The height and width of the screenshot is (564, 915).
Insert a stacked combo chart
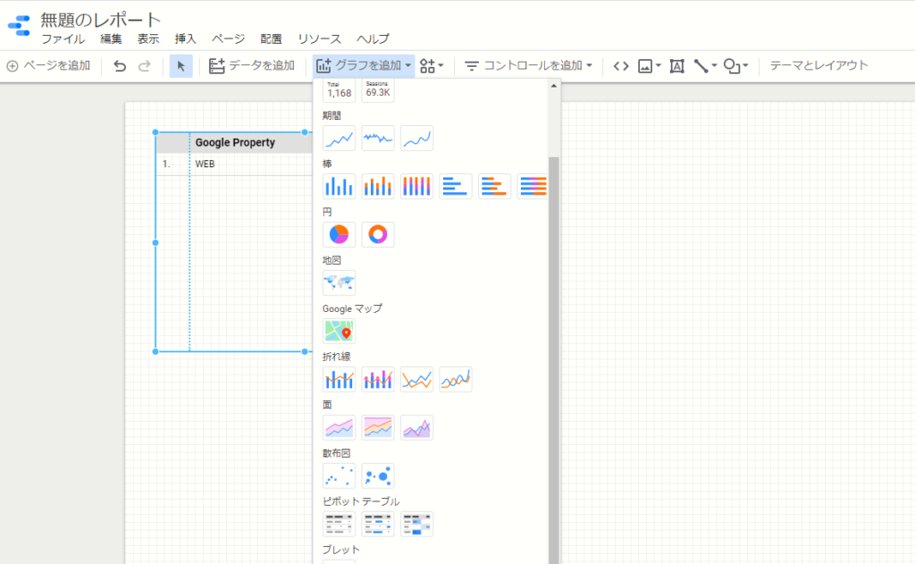click(378, 380)
